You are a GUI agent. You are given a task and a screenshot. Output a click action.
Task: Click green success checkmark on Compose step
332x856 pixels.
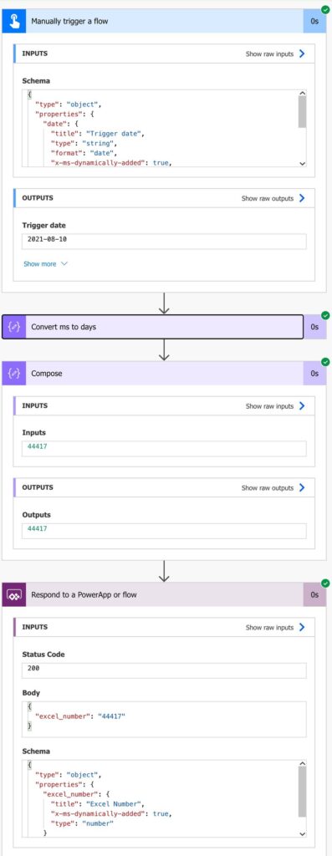tap(325, 361)
